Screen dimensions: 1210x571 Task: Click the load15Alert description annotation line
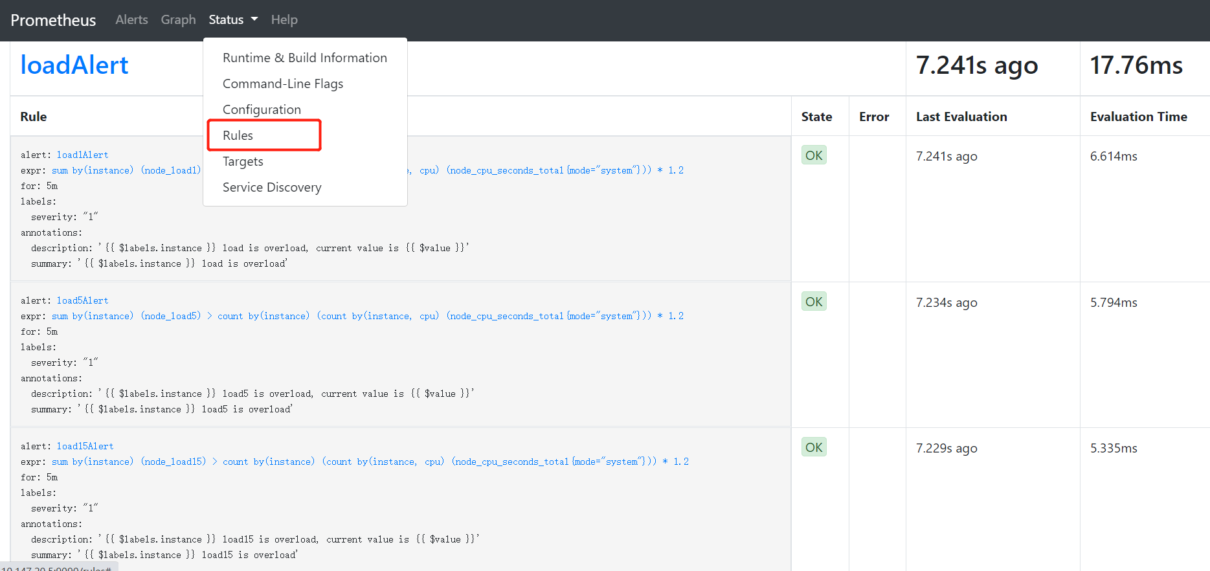[255, 539]
